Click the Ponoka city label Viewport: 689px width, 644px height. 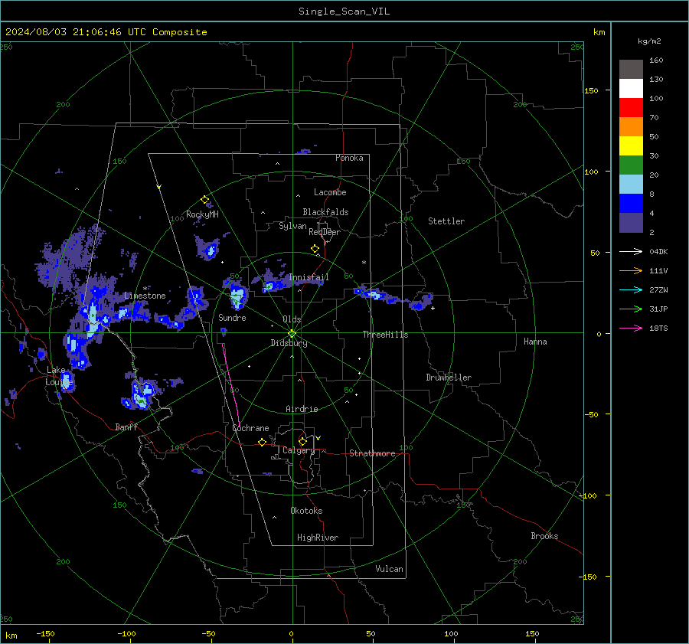pos(349,158)
